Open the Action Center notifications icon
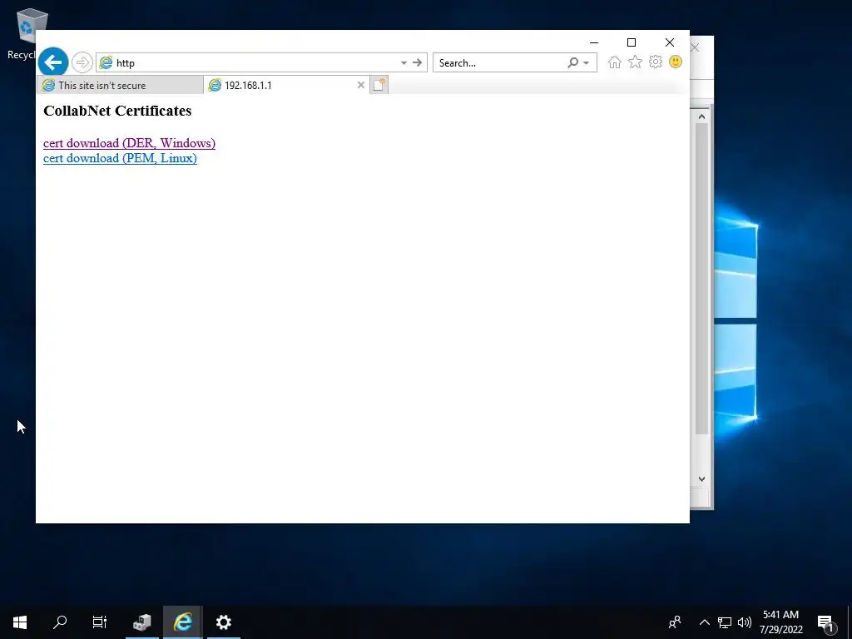This screenshot has height=639, width=852. pos(826,622)
